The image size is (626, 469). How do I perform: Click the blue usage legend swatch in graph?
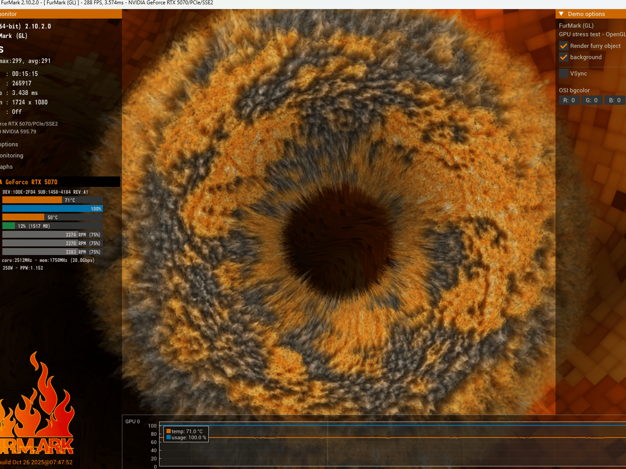point(168,437)
